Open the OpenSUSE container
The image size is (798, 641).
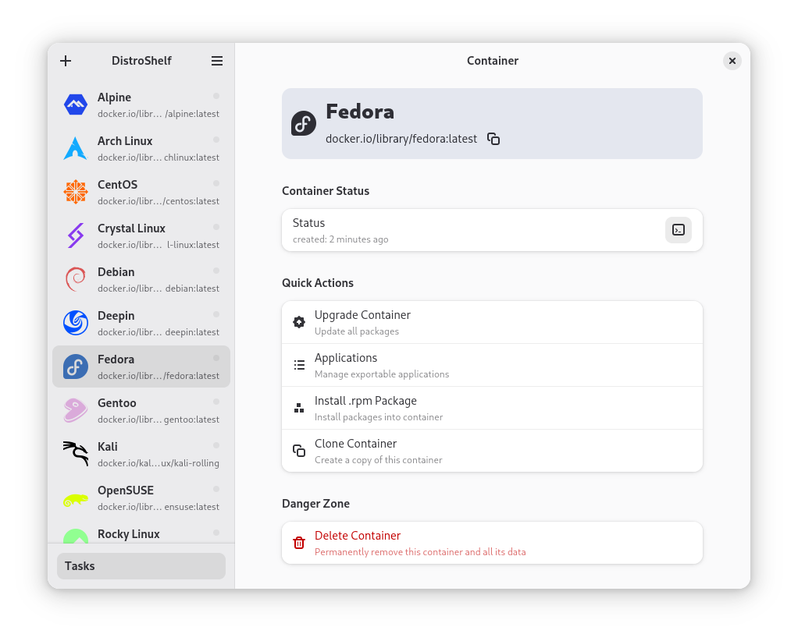pyautogui.click(x=141, y=498)
